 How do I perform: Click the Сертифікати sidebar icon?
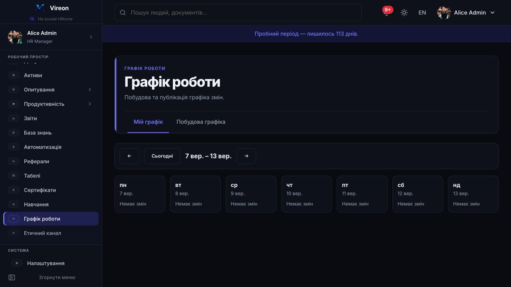(x=14, y=190)
